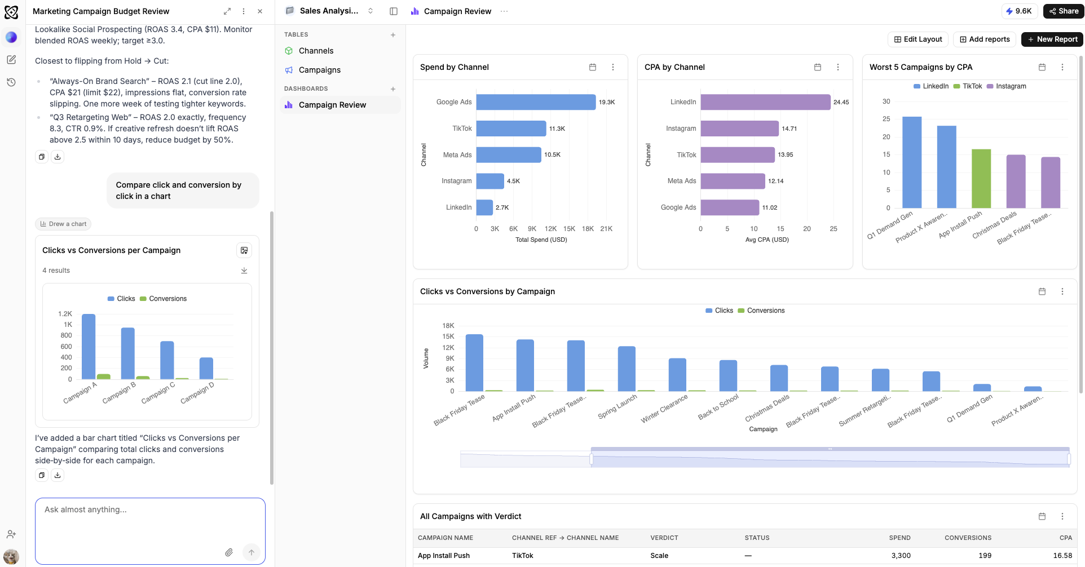Open the Sales Analysis workspace switcher
This screenshot has height=567, width=1085.
(330, 11)
